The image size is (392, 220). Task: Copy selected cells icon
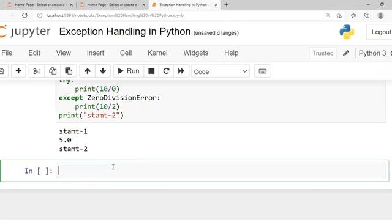(53, 71)
